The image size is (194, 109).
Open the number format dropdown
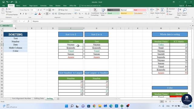89,10
